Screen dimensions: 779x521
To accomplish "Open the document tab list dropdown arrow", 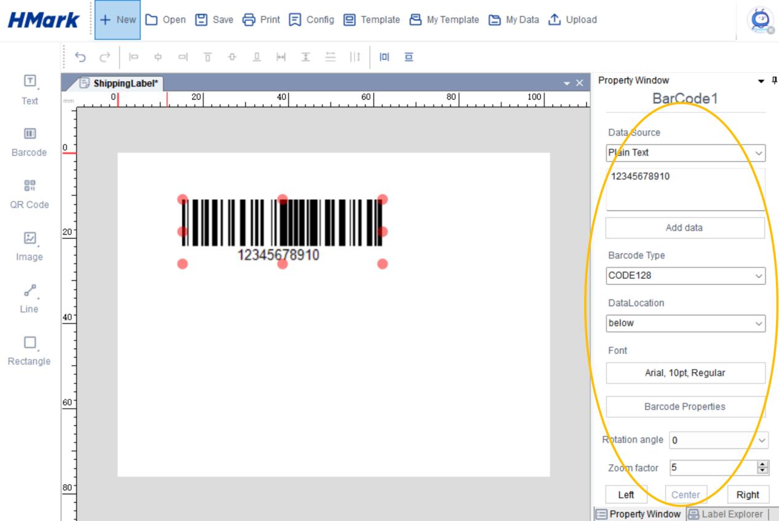I will 566,82.
